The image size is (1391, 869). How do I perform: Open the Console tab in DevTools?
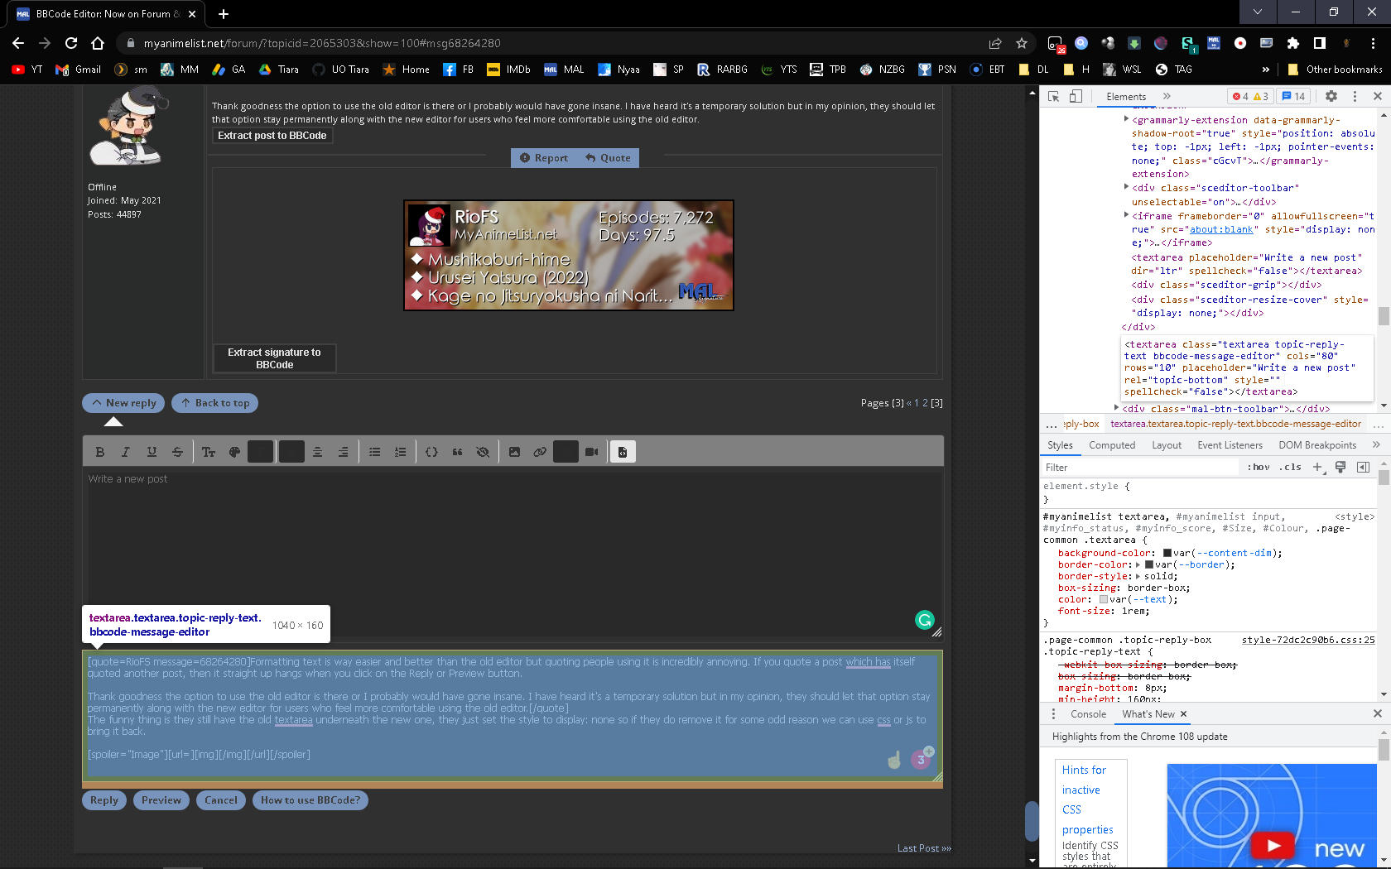[1089, 713]
